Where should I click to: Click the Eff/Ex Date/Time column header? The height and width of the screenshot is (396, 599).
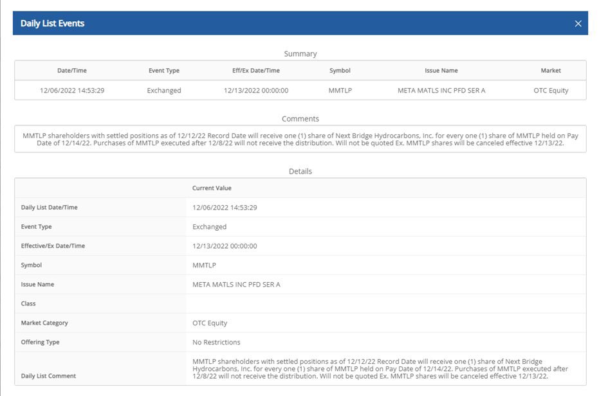pos(256,70)
